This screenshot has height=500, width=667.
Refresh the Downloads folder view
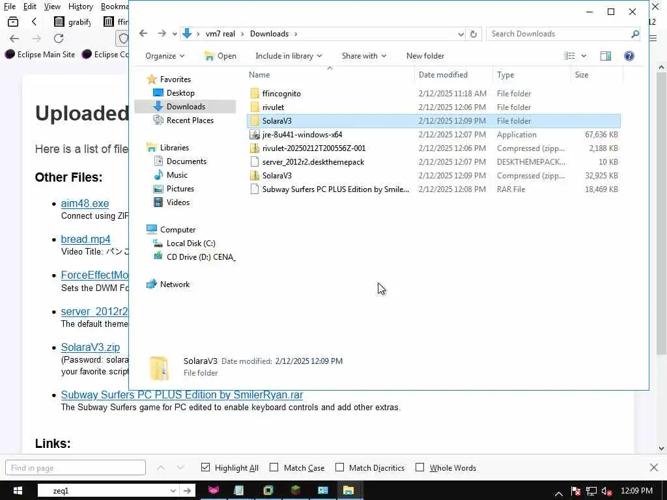coord(474,34)
